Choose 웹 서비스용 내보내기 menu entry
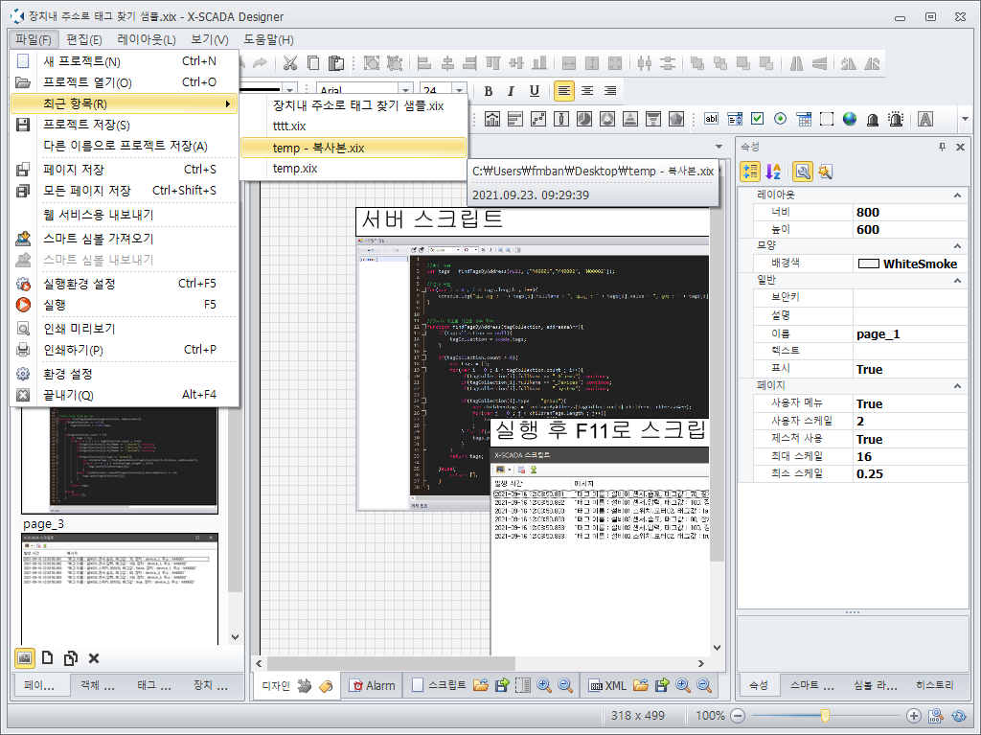981x735 pixels. point(124,215)
